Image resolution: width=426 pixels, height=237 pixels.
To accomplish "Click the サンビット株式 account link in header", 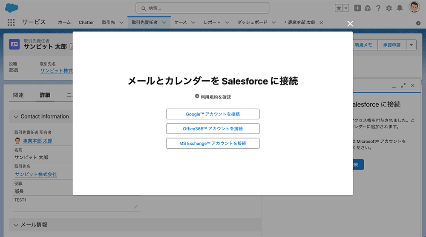I will pyautogui.click(x=57, y=71).
